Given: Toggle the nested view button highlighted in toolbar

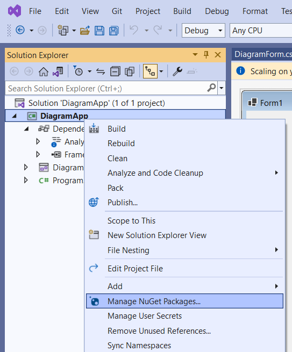Looking at the screenshot, I should (150, 71).
